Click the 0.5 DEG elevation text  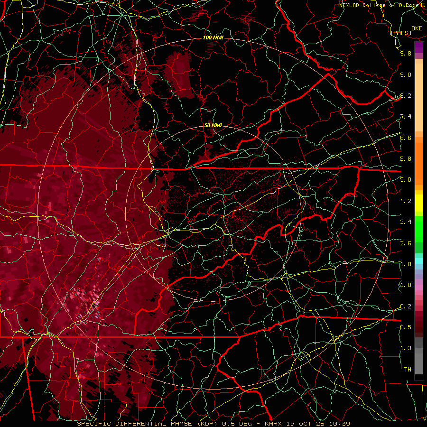point(237,424)
